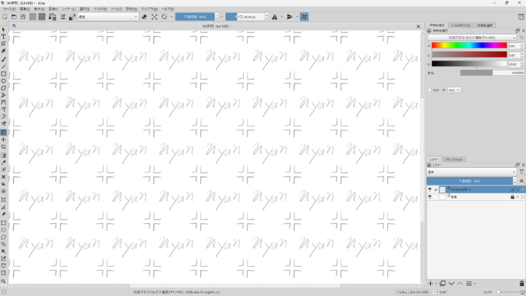Select the Color Sampler eyedropper tool

pyautogui.click(x=3, y=163)
